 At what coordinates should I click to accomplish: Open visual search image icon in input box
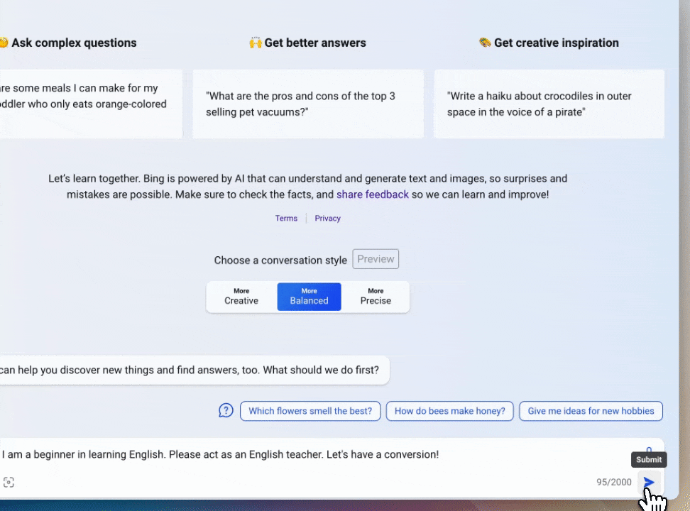pyautogui.click(x=9, y=483)
